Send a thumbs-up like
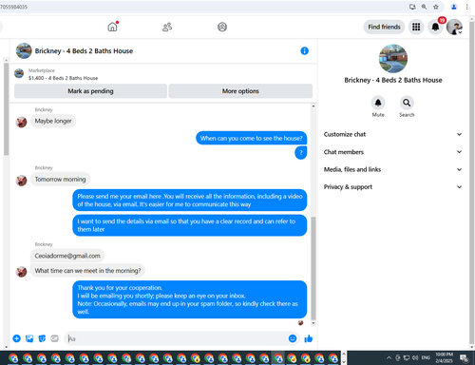This screenshot has height=365, width=475. 308,338
